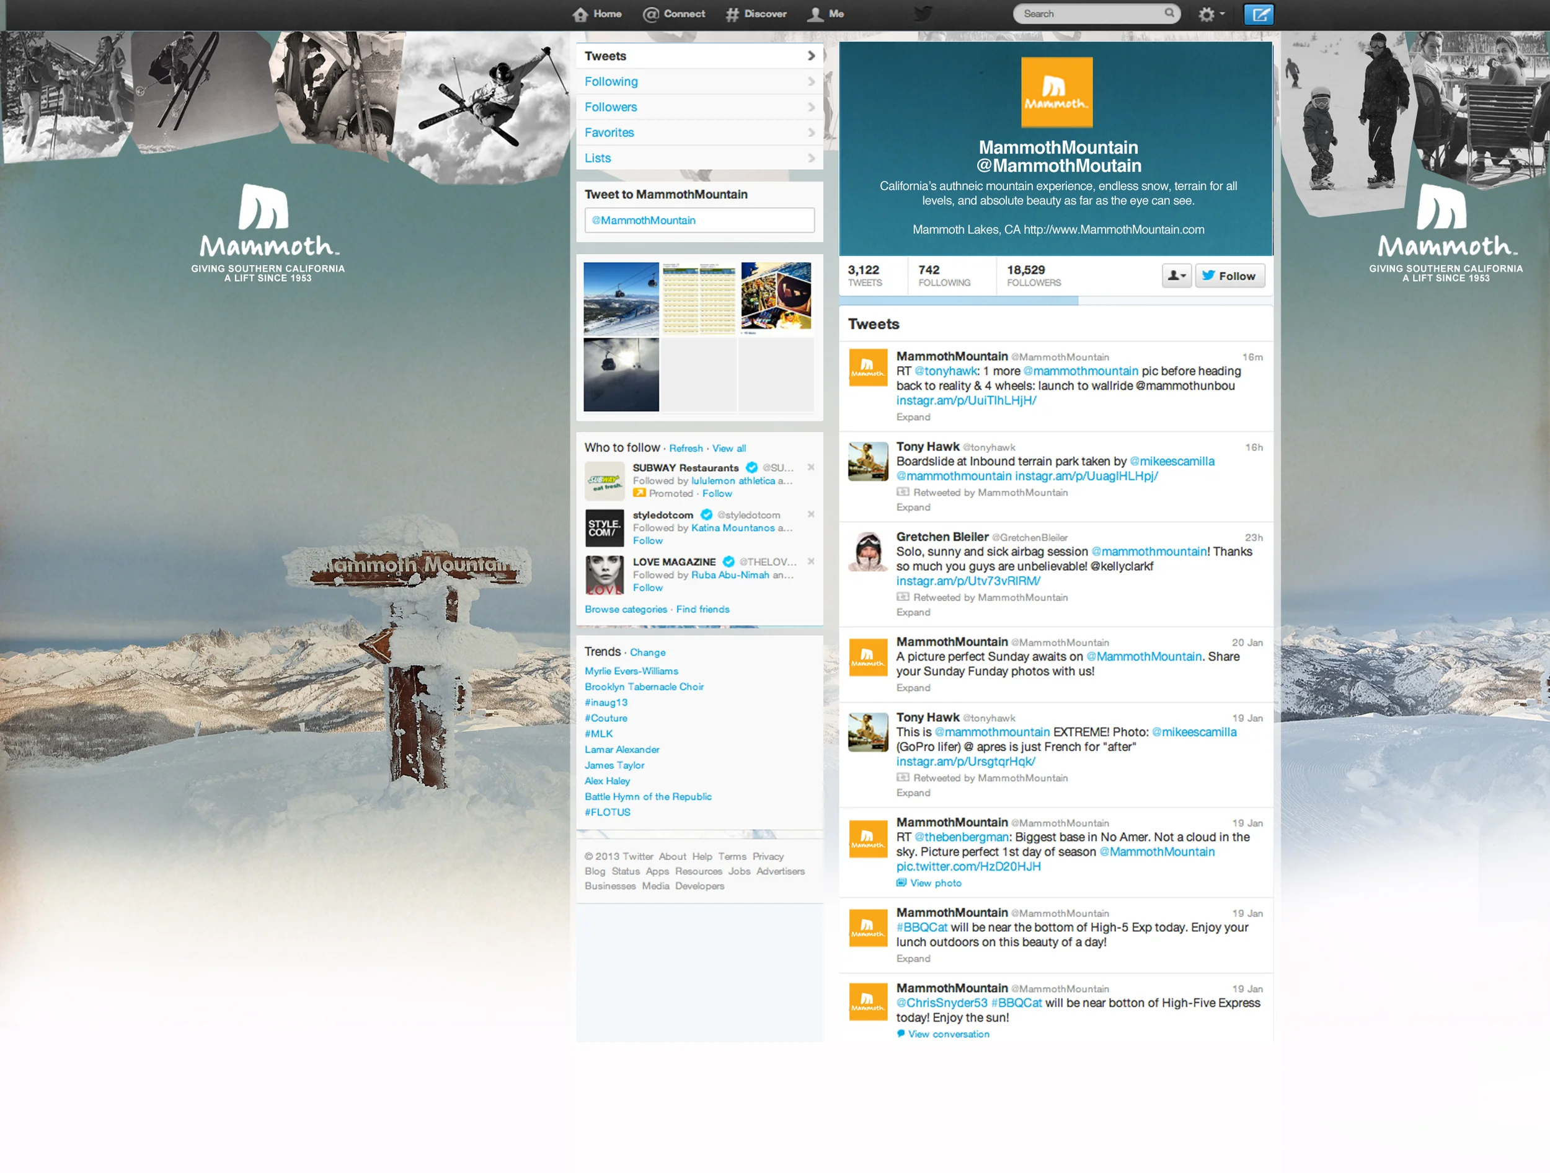This screenshot has height=1173, width=1550.
Task: Click View all in Who to follow
Action: tap(728, 449)
